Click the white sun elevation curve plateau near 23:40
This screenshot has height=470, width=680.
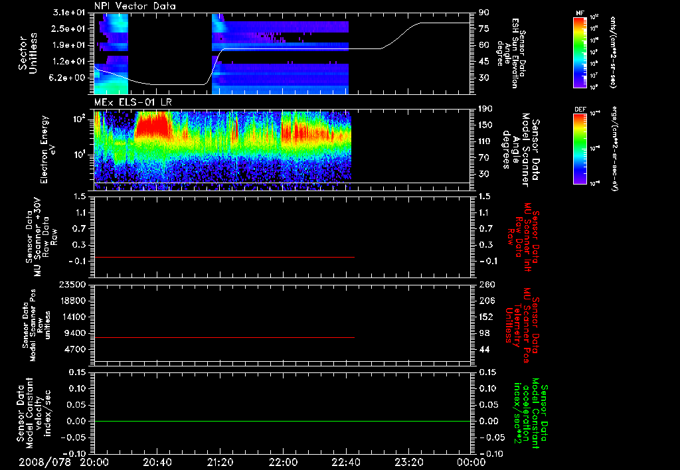click(x=444, y=23)
